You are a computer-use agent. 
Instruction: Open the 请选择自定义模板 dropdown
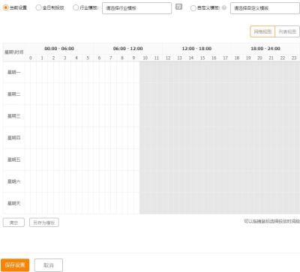pyautogui.click(x=265, y=8)
